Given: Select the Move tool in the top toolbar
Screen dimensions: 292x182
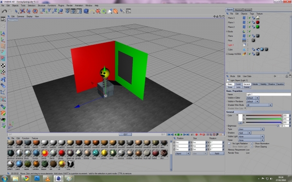Looking at the screenshot, I should (x=22, y=11).
